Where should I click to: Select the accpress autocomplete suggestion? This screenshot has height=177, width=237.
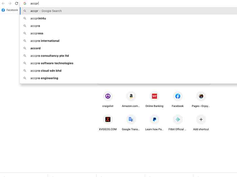click(x=37, y=33)
